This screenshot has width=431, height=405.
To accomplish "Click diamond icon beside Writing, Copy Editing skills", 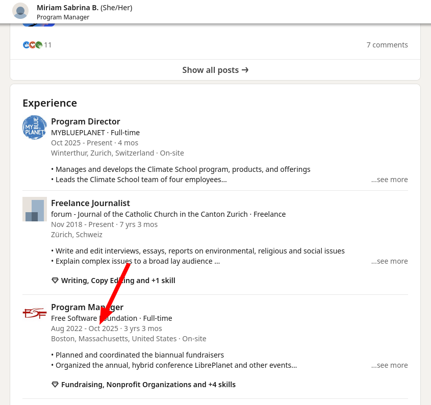I will click(55, 281).
